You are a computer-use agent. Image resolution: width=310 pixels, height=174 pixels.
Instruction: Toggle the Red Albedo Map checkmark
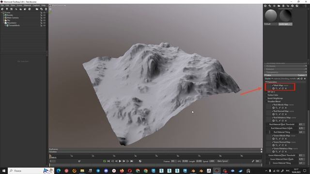(273, 104)
